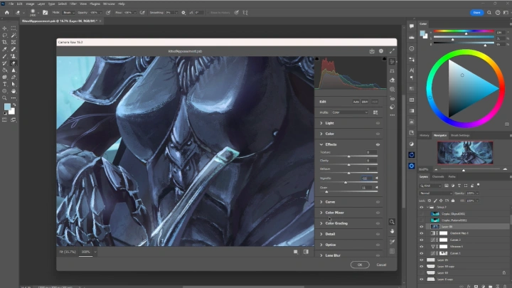Expand the Optics section
The image size is (512, 288).
point(321,245)
